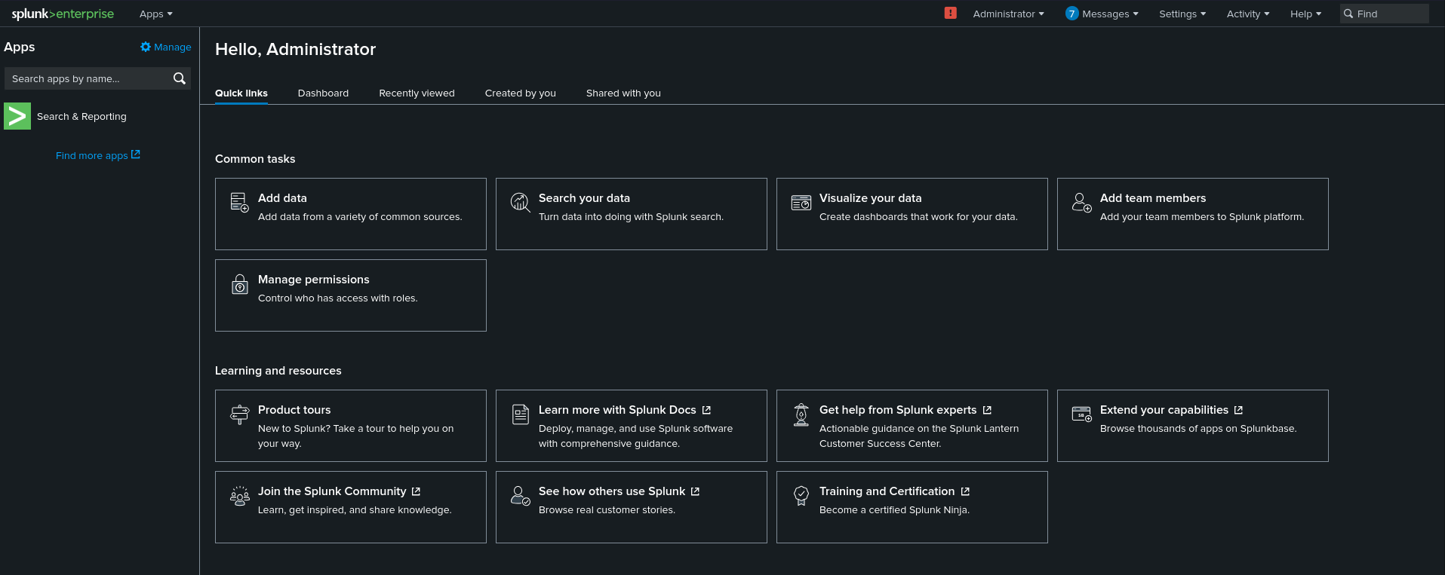Click the Splunk experts lantern icon
Image resolution: width=1445 pixels, height=575 pixels.
pos(801,414)
